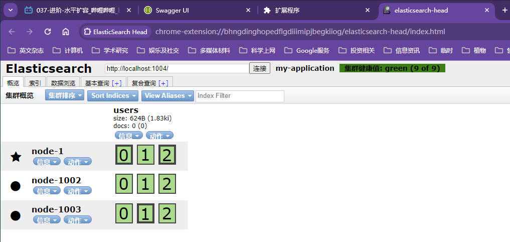Screen dimensions: 510x242
Task: Click shard 0 on node-1002
Action: pos(124,184)
